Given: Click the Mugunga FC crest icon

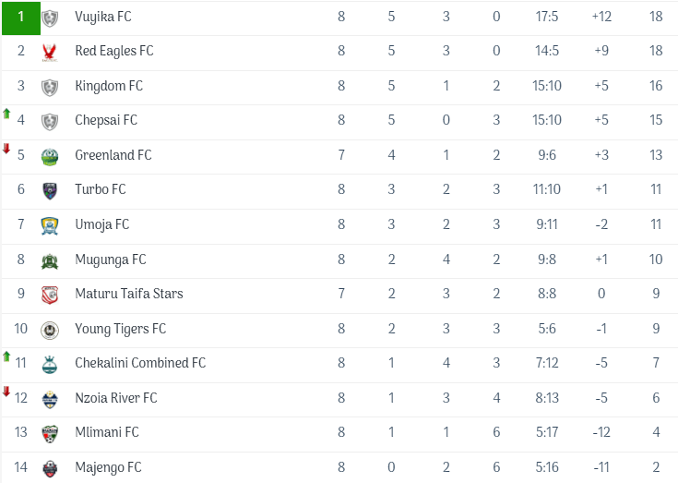Looking at the screenshot, I should (50, 260).
